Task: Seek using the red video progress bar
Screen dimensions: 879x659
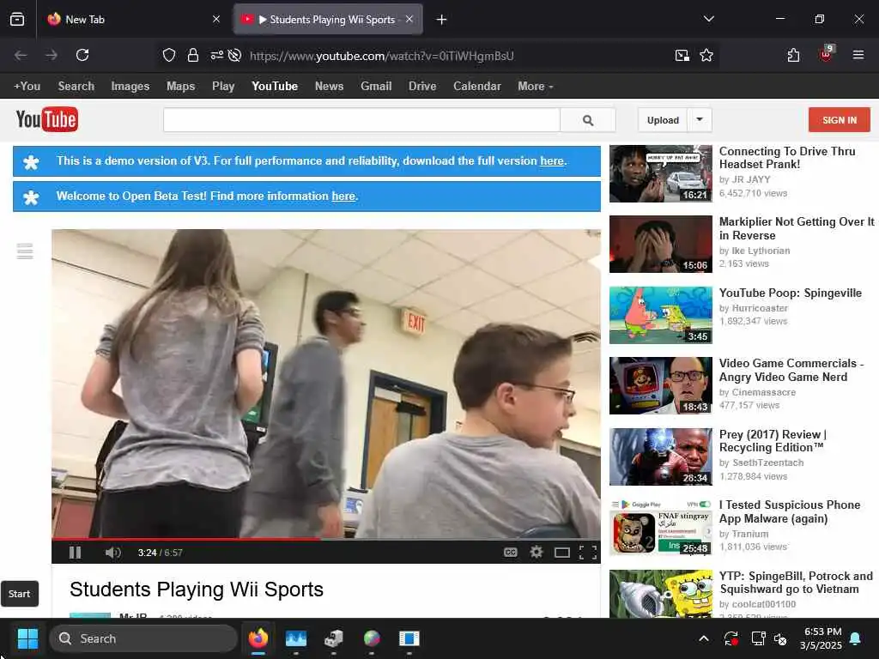Action: 325,539
